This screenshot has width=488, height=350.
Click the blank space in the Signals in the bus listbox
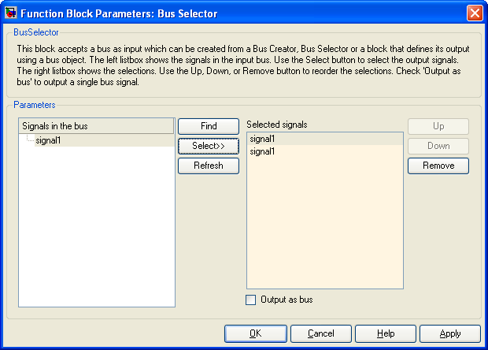tap(97, 226)
